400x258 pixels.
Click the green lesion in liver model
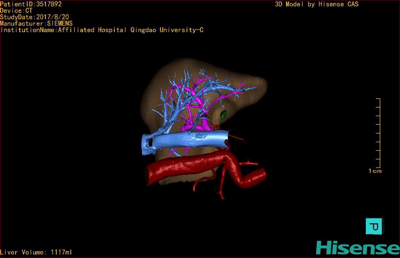(x=223, y=115)
